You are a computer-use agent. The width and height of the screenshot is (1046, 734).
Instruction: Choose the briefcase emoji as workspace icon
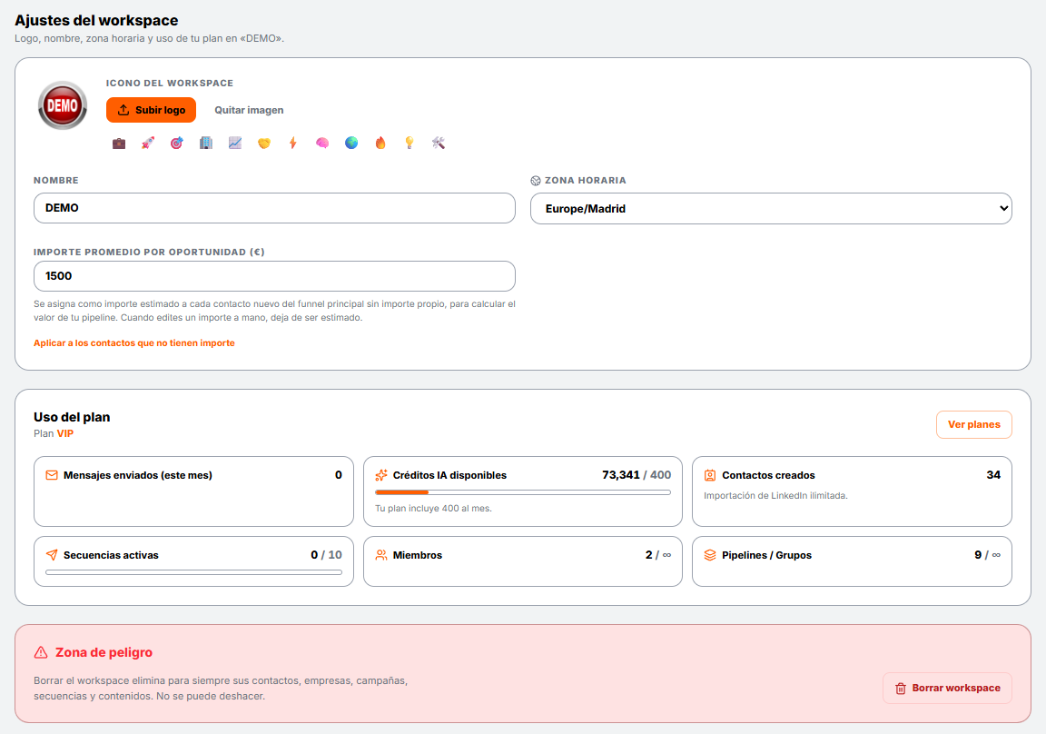119,143
